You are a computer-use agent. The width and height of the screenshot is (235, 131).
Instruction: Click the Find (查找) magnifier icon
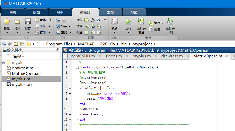[58, 32]
